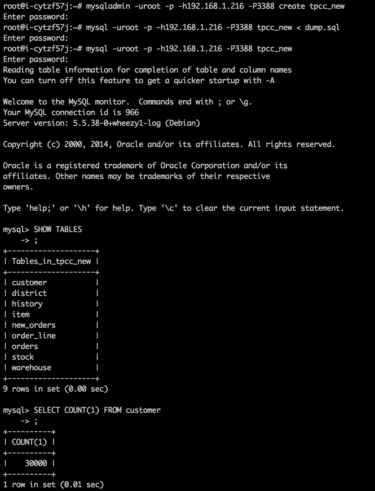The image size is (375, 491).
Task: Select the district table row
Action: point(29,293)
